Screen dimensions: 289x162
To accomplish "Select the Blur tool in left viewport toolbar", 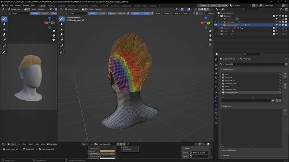I will tap(4, 24).
